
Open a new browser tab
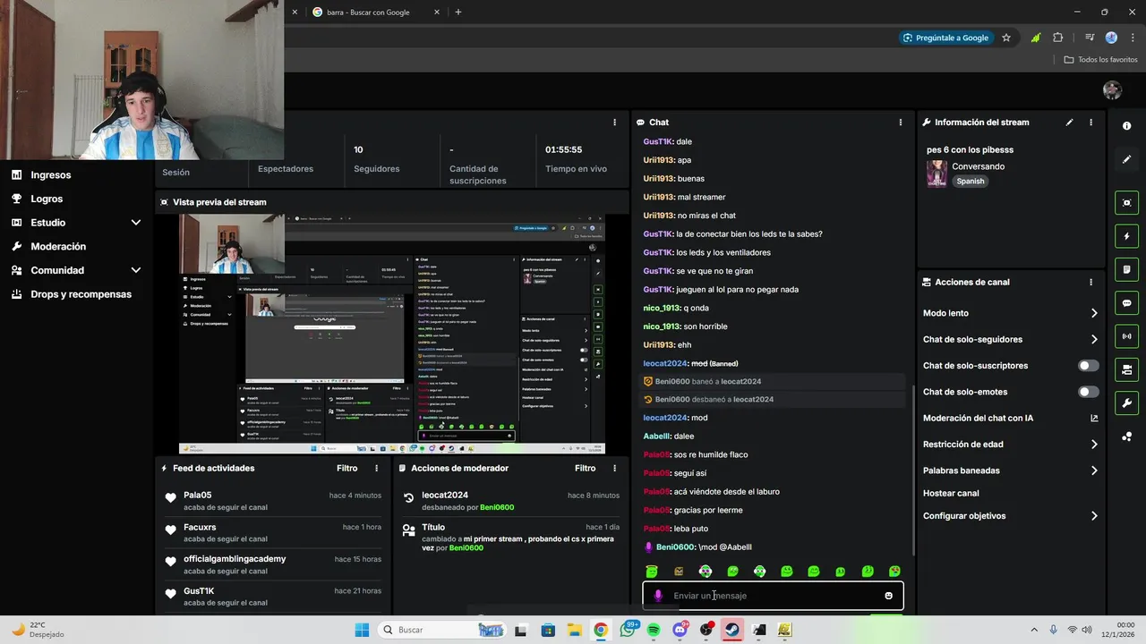(x=458, y=13)
